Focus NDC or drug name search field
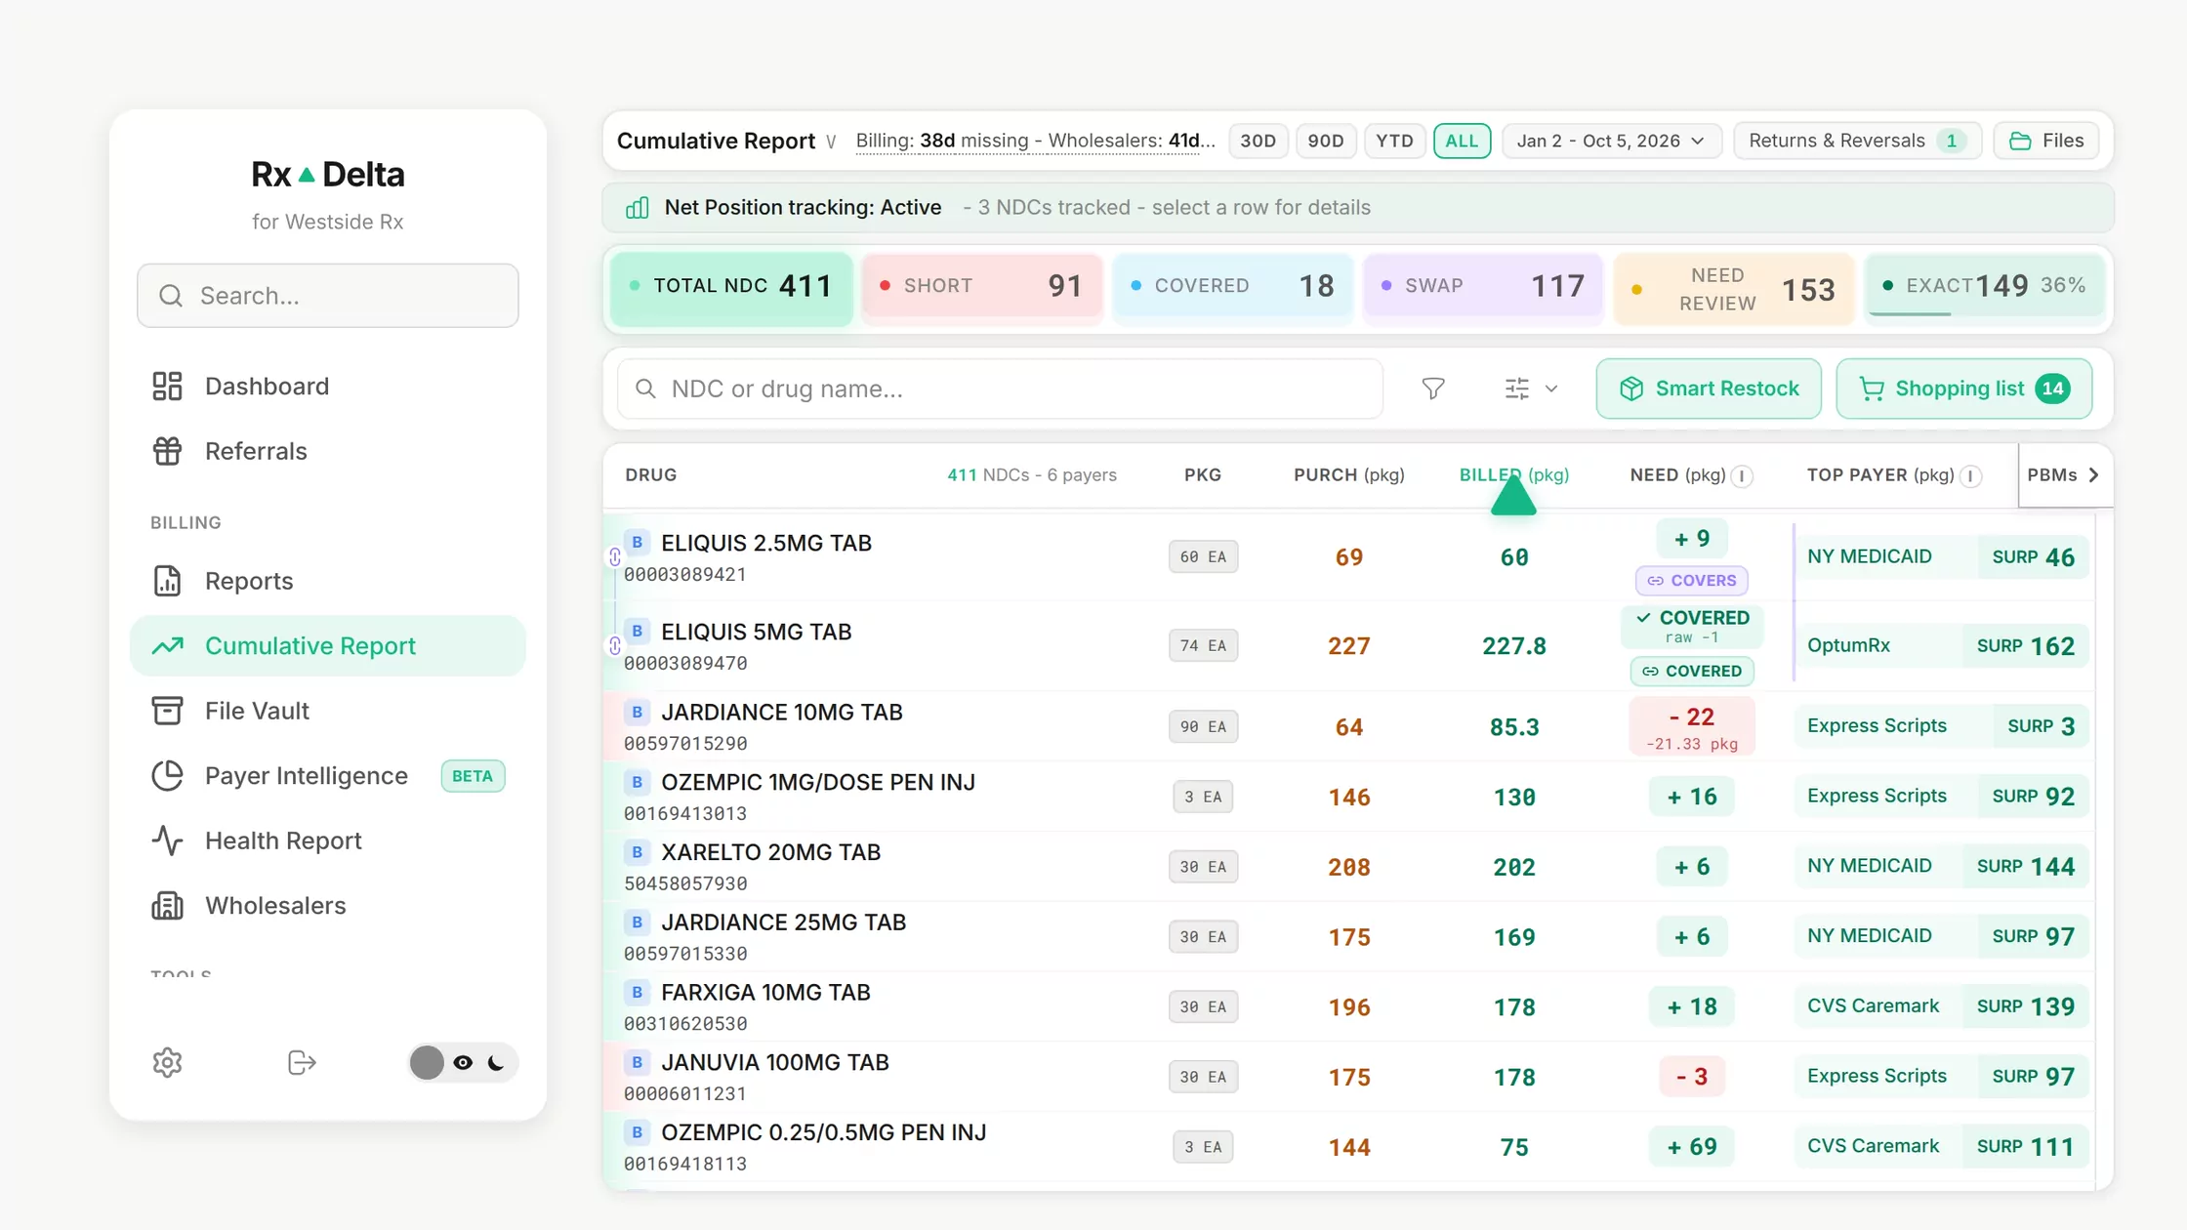 [x=1000, y=389]
